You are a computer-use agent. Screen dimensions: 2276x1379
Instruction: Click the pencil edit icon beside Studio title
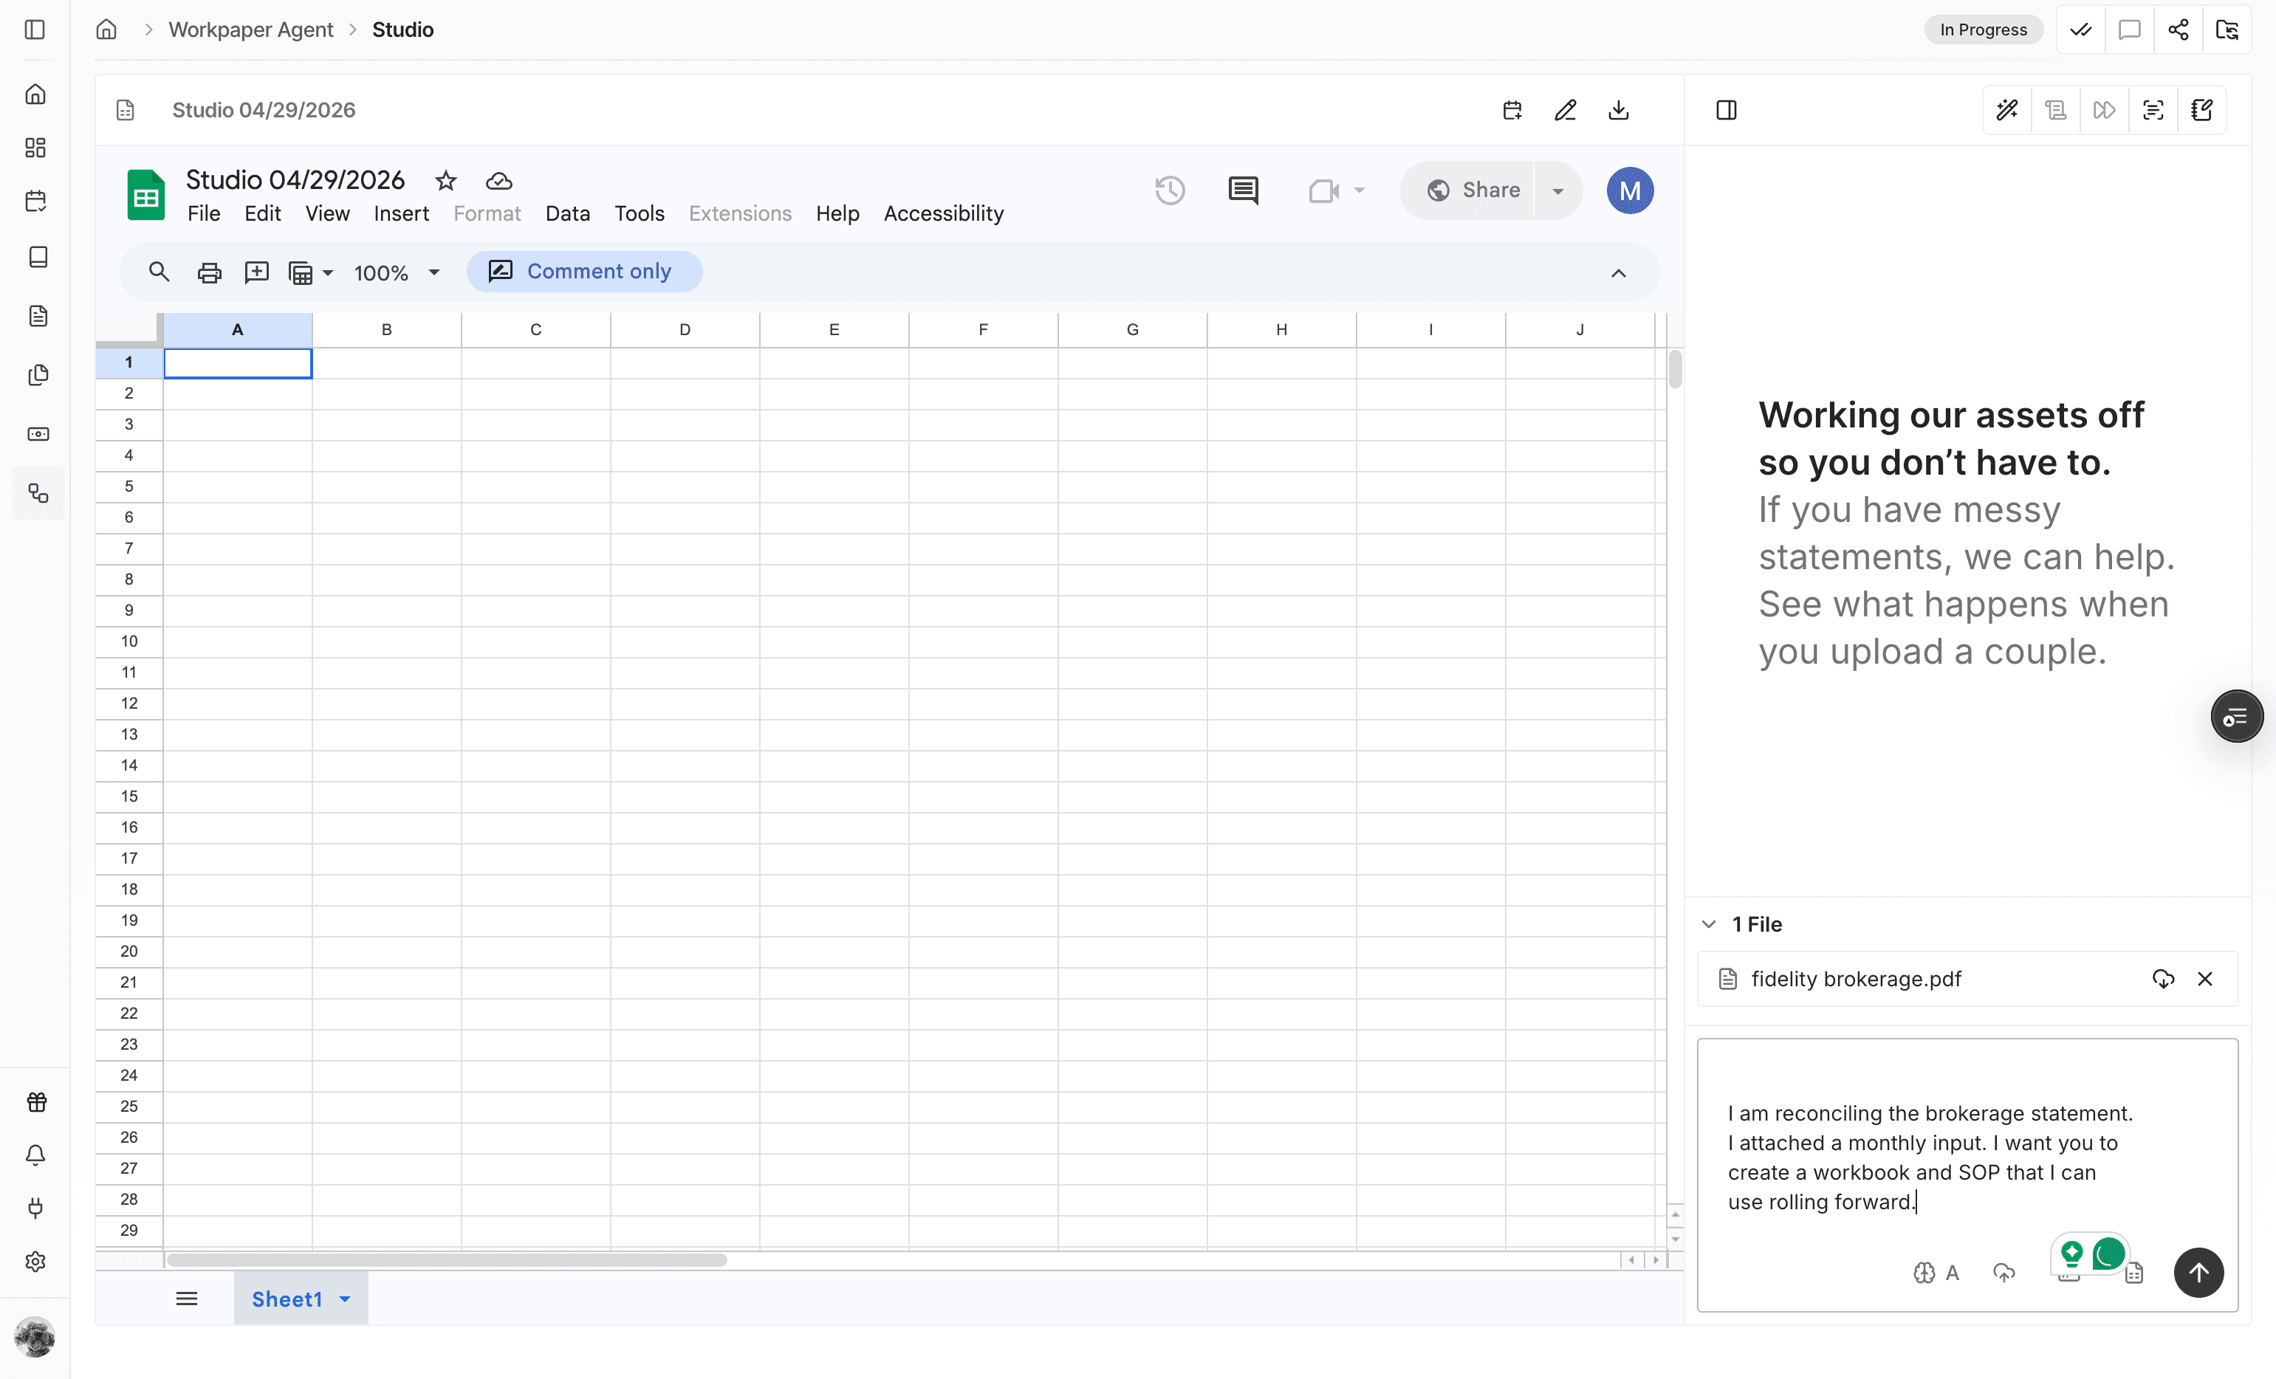(x=1566, y=111)
